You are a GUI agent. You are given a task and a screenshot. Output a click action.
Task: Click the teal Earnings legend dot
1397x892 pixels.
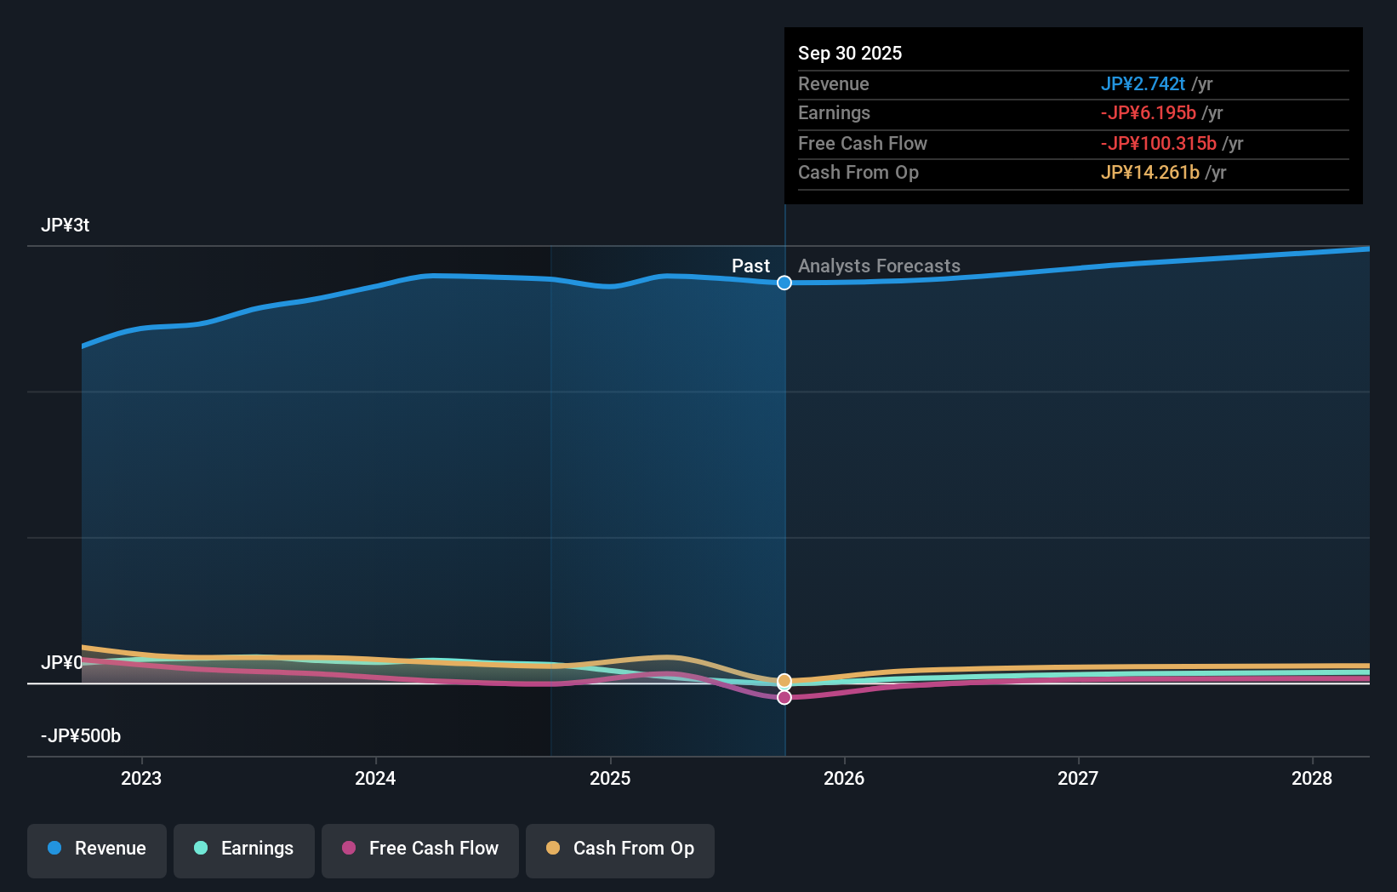tap(201, 849)
